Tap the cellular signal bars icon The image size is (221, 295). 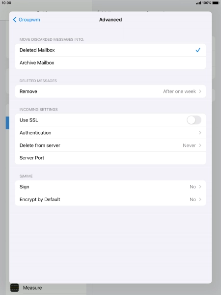pyautogui.click(x=198, y=3)
